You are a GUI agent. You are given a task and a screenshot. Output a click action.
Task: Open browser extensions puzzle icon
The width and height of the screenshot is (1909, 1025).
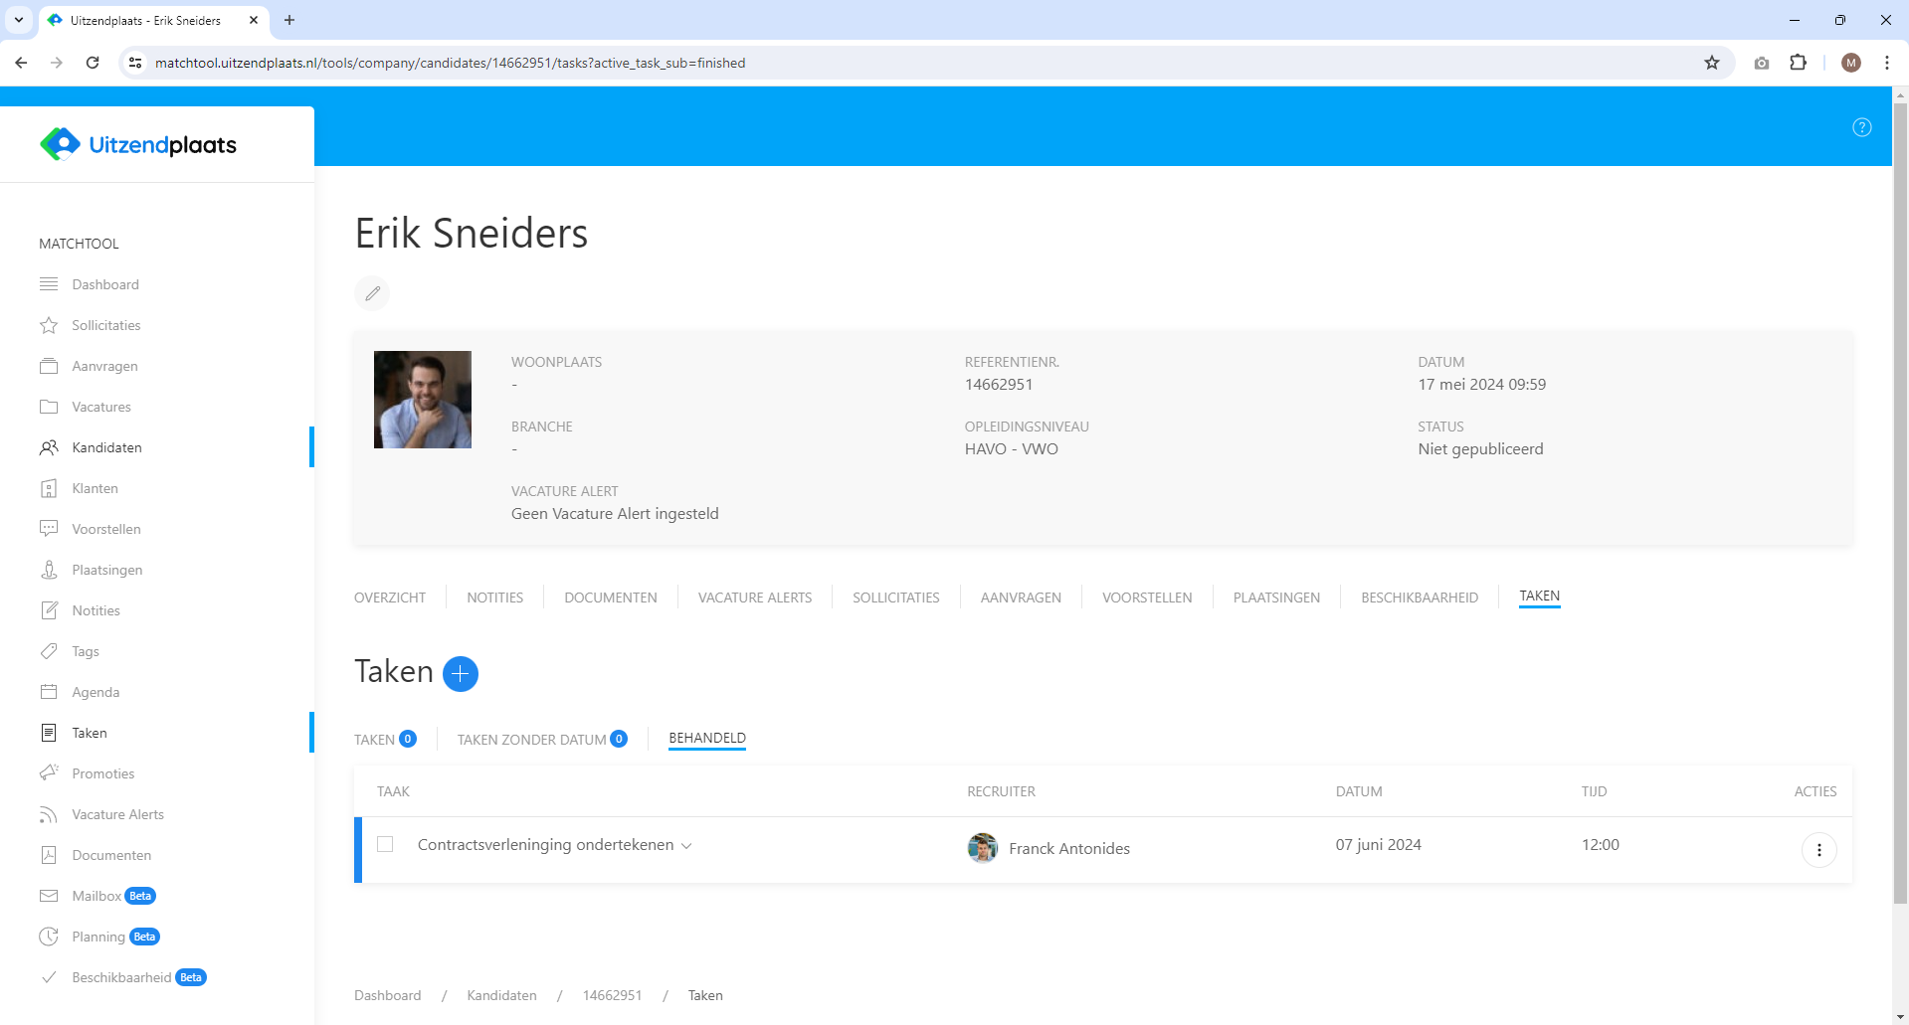tap(1798, 63)
